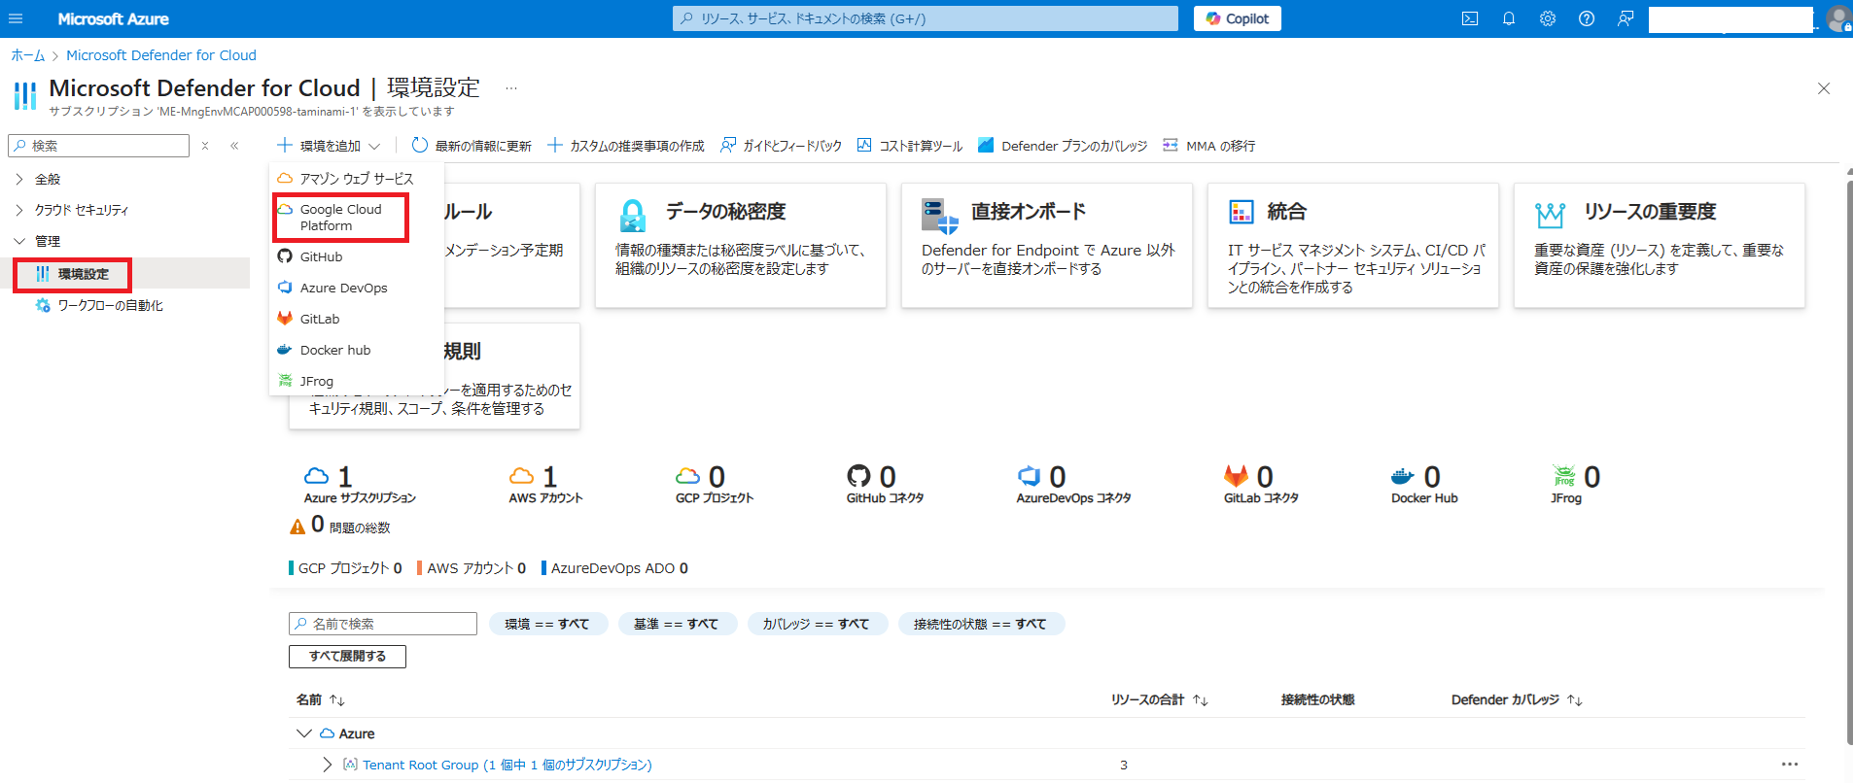Viewport: 1853px width, 783px height.
Task: Open the ellipsis menu beside 環境設定 title
Action: (x=511, y=88)
